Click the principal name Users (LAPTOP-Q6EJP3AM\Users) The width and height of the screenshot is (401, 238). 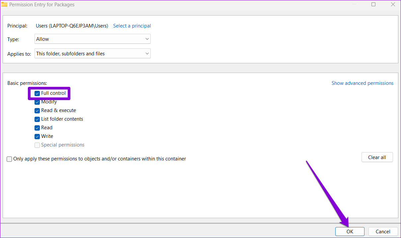click(x=72, y=26)
